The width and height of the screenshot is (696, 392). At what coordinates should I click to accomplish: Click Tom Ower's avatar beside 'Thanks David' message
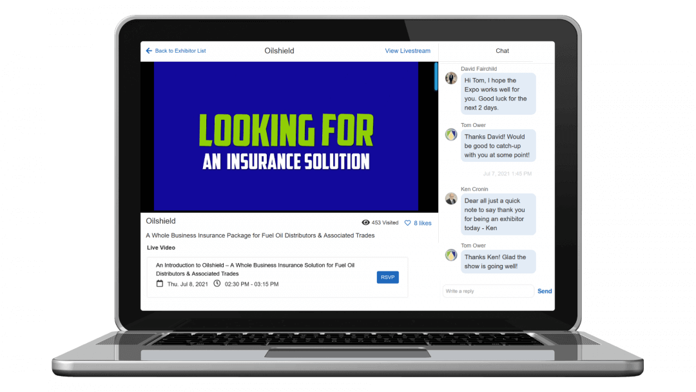click(451, 134)
